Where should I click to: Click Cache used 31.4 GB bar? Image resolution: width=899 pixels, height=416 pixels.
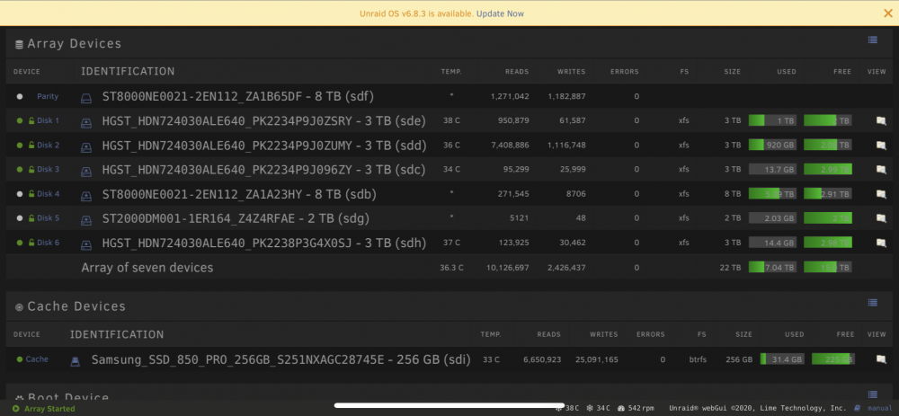(782, 358)
